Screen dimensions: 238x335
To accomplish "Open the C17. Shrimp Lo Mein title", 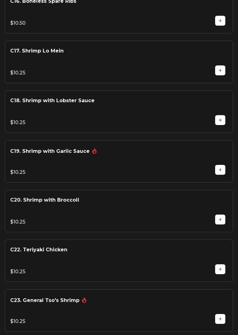I will 37,51.
